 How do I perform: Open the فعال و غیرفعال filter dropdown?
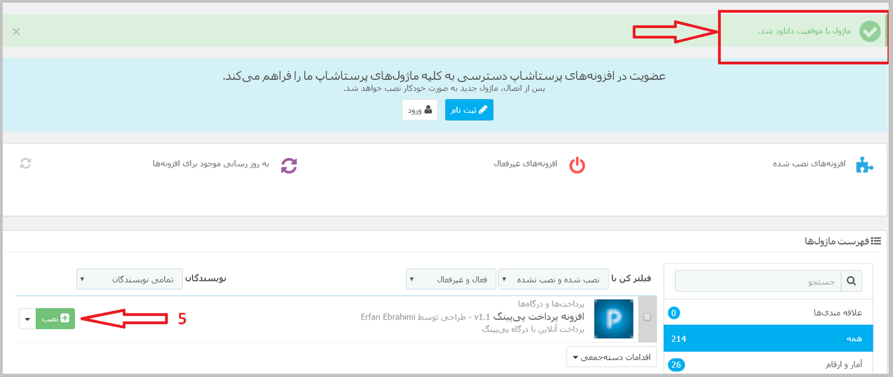(450, 279)
